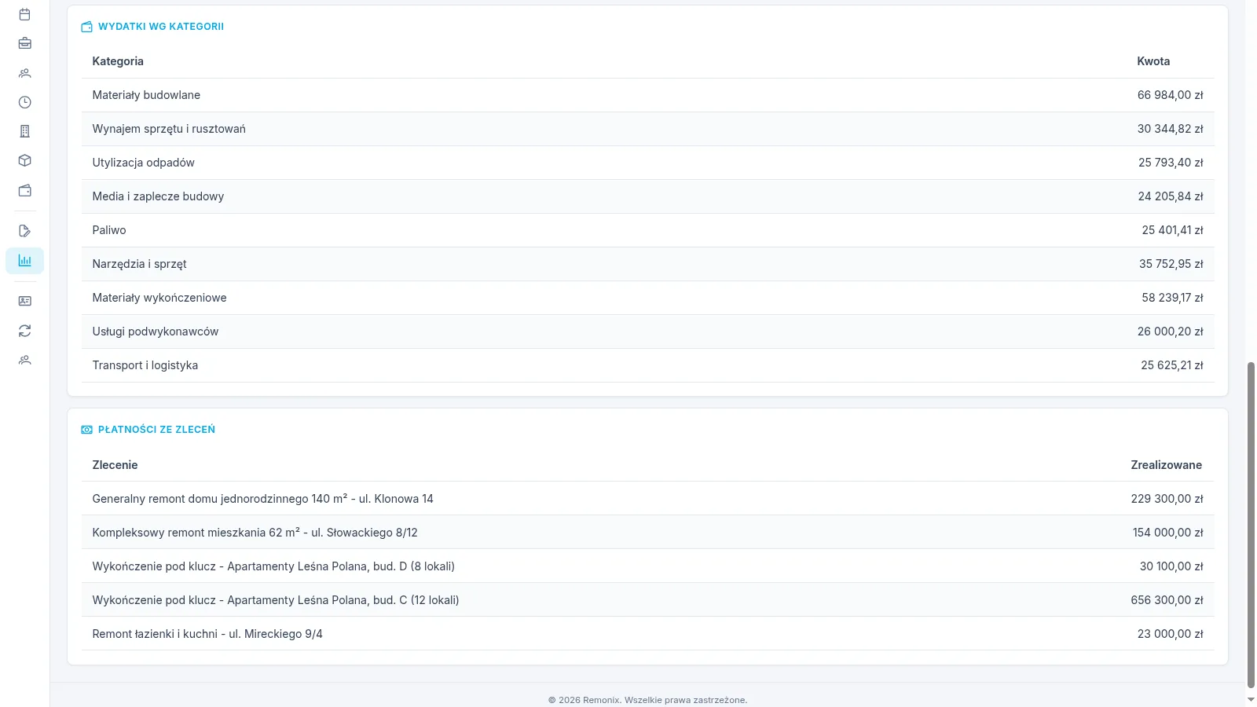Select the Kompleksowy remont mieszkania ul. Słowackiego order
Screen dimensions: 1257x707
pos(647,533)
